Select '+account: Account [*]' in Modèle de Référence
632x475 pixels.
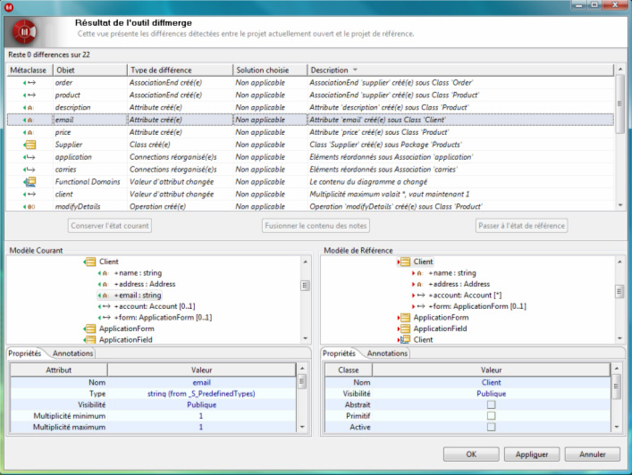465,295
